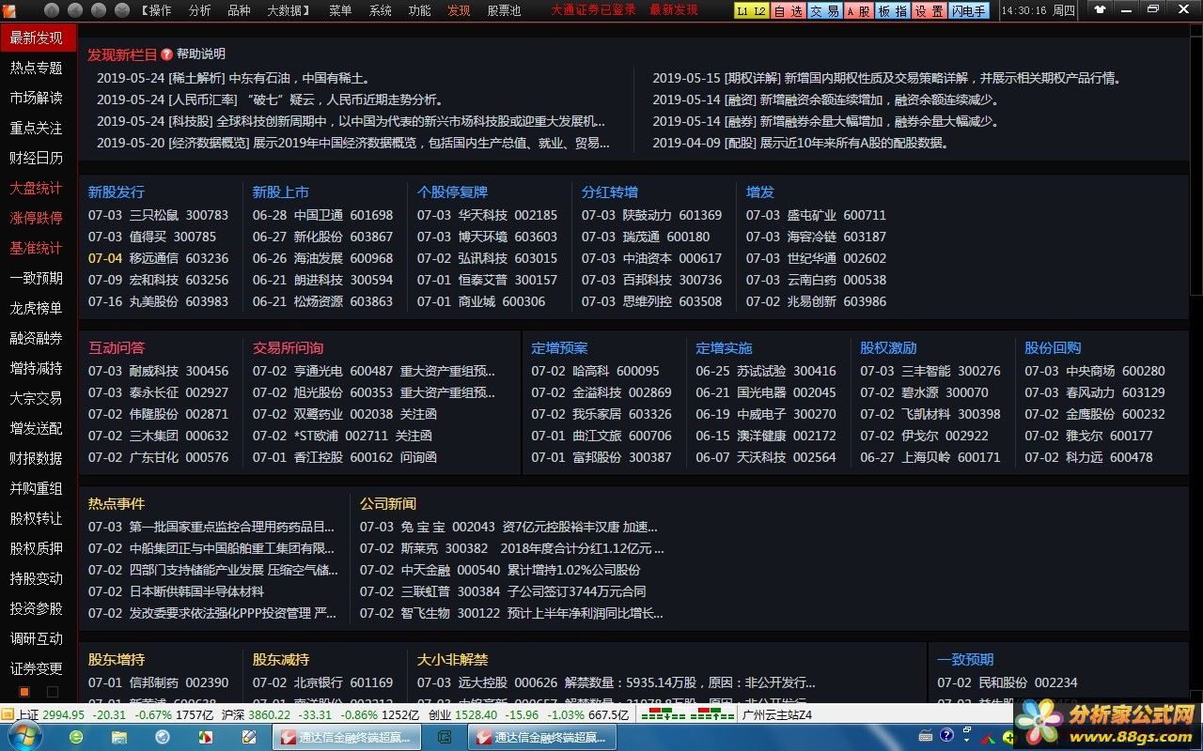Click the 广州云主站Z4 server status
Image resolution: width=1203 pixels, height=751 pixels.
(776, 715)
